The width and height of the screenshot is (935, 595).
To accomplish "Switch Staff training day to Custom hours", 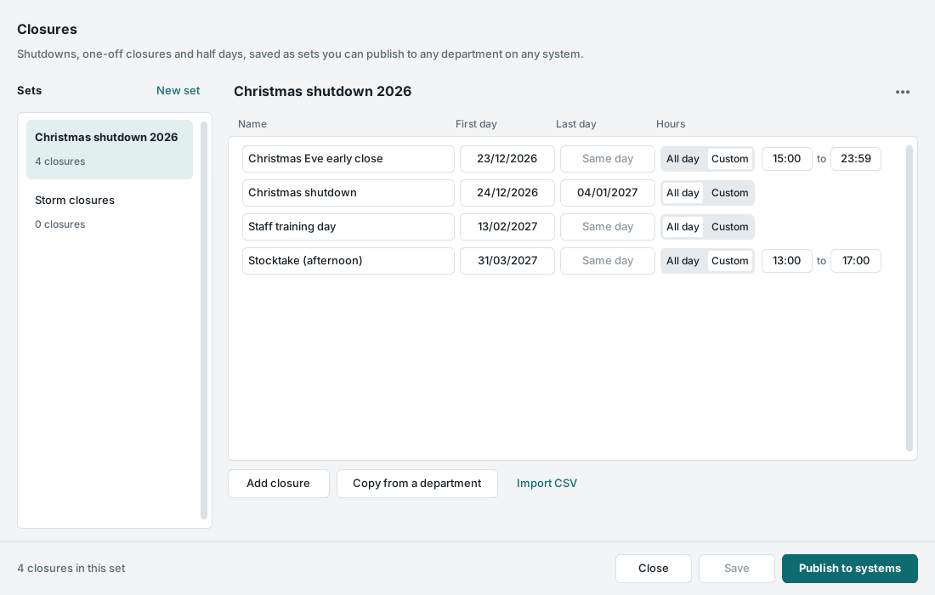I will [730, 227].
